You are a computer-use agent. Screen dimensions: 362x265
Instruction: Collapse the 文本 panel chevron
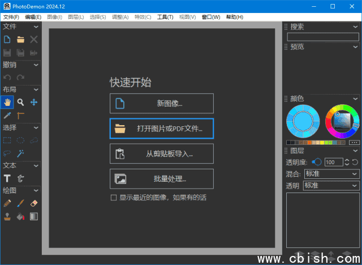(x=36, y=166)
